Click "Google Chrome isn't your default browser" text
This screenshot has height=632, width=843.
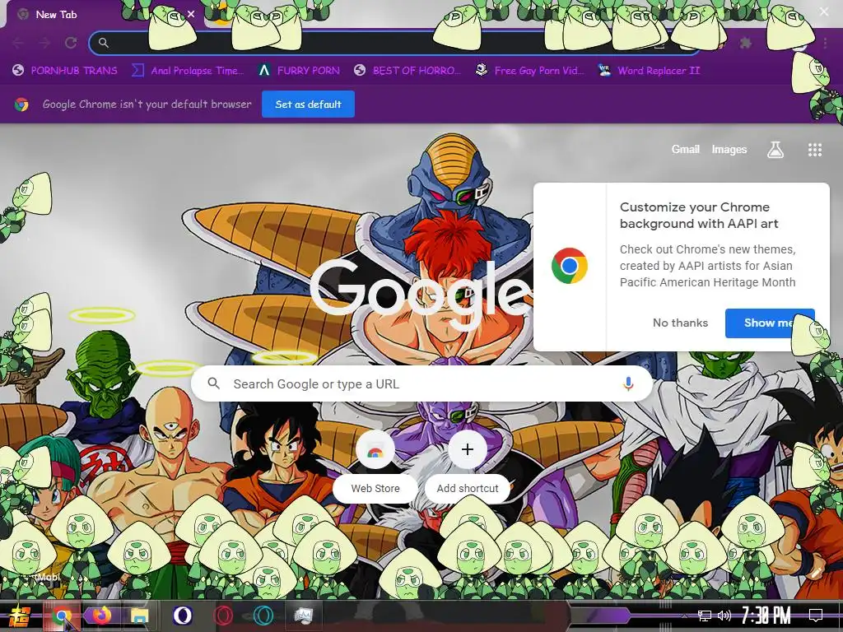147,105
